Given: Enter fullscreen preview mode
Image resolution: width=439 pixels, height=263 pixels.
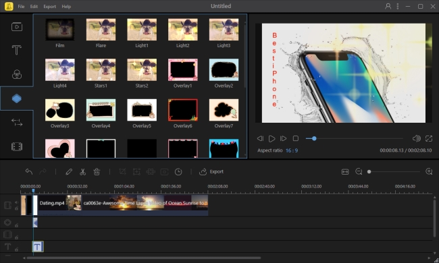Looking at the screenshot, I should pyautogui.click(x=429, y=138).
